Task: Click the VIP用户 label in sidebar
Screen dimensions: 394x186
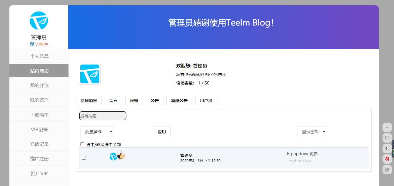Action: (x=41, y=45)
